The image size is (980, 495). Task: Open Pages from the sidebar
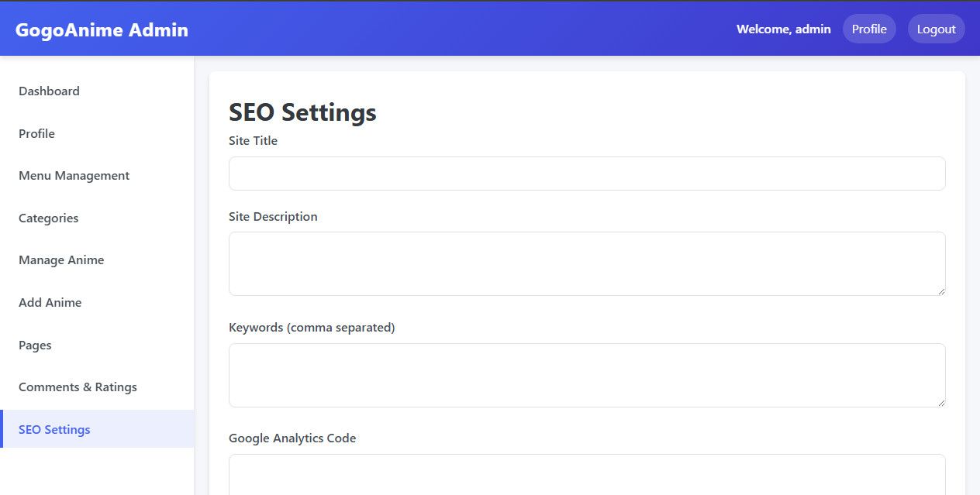[x=35, y=345]
